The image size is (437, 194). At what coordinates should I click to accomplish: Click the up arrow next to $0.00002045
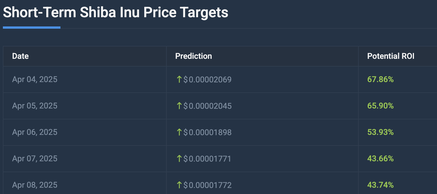pos(179,106)
